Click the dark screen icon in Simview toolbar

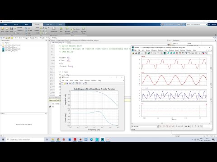click(165, 53)
